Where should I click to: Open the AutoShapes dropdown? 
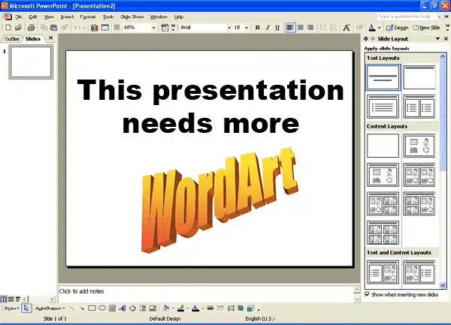[50, 308]
